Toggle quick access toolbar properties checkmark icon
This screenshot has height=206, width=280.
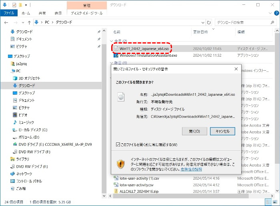pyautogui.click(x=14, y=5)
